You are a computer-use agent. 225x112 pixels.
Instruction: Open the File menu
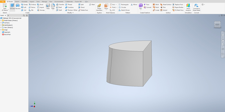point(3,2)
